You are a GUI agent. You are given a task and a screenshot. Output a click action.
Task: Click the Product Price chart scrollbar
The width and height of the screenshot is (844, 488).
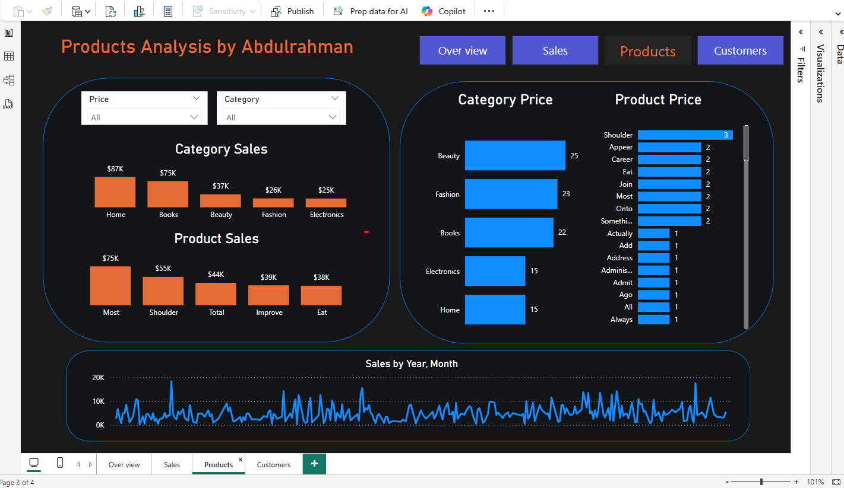pyautogui.click(x=746, y=143)
